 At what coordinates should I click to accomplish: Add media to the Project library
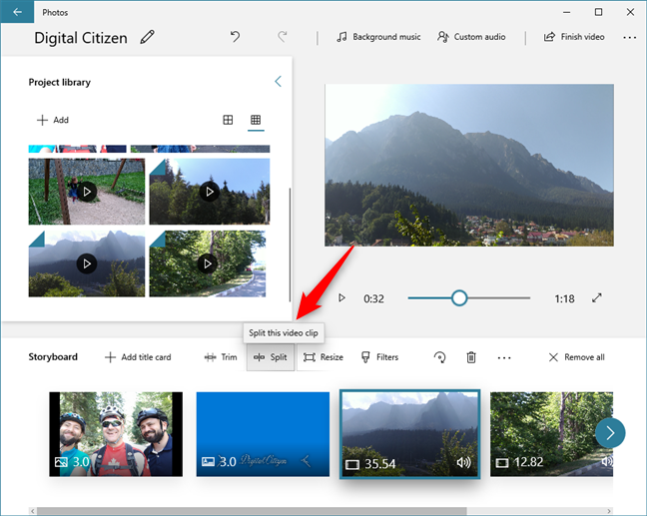(53, 120)
